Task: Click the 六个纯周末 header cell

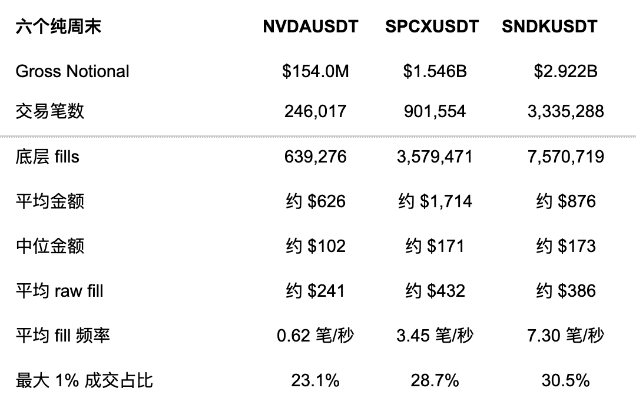Action: pyautogui.click(x=58, y=26)
